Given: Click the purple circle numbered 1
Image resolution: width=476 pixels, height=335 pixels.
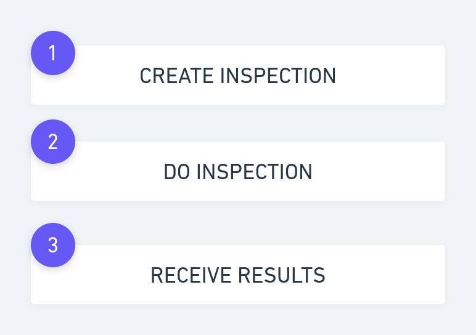Looking at the screenshot, I should 53,53.
